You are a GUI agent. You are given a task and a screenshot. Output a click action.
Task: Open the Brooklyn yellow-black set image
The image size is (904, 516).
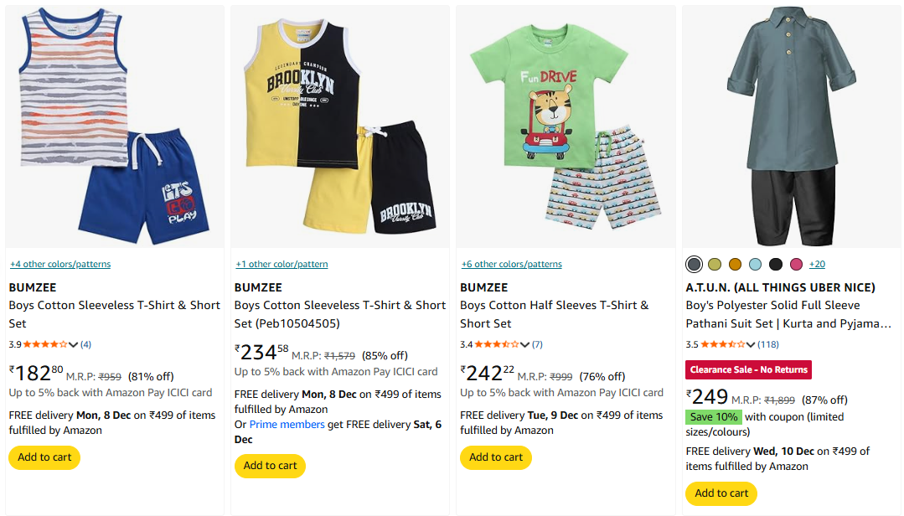tap(339, 126)
